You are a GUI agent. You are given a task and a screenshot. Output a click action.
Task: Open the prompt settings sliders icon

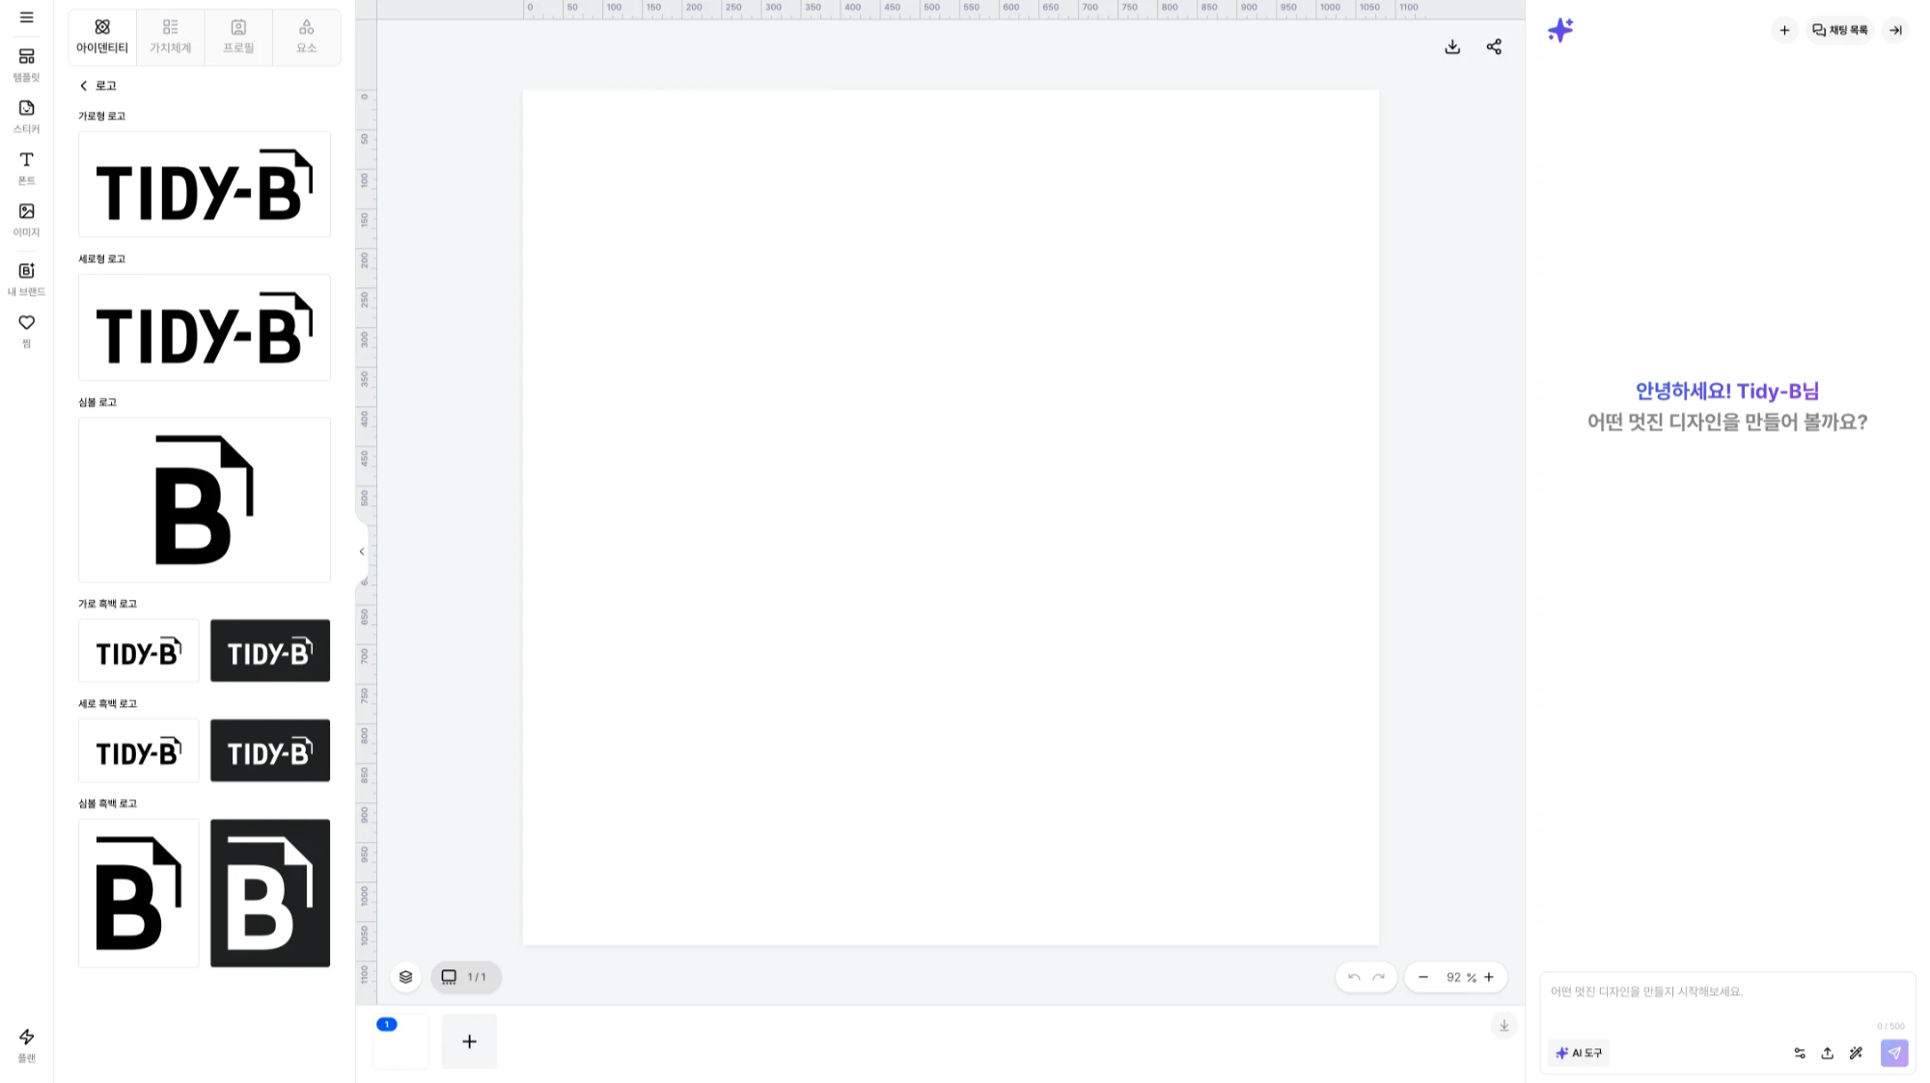(x=1800, y=1053)
